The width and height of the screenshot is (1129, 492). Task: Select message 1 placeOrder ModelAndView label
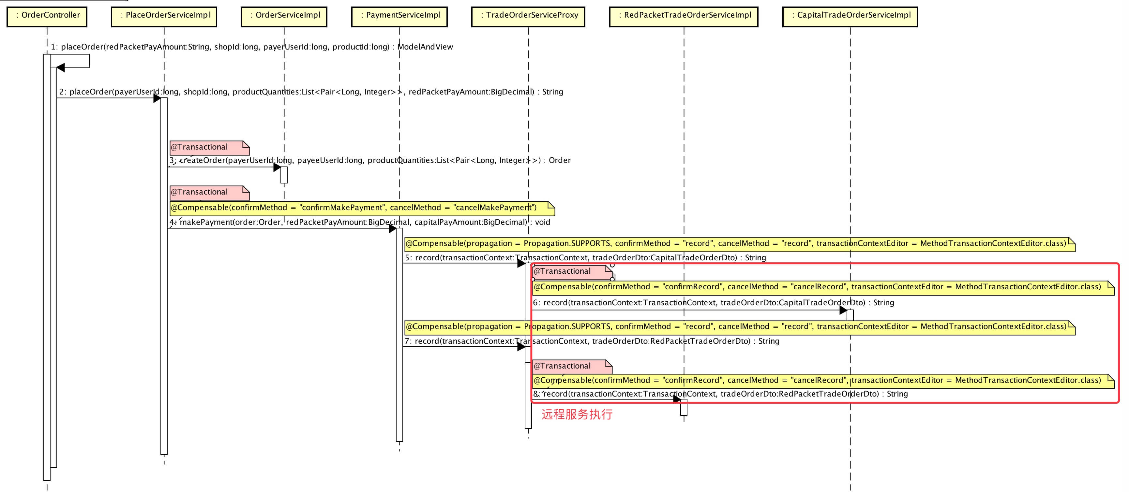252,47
